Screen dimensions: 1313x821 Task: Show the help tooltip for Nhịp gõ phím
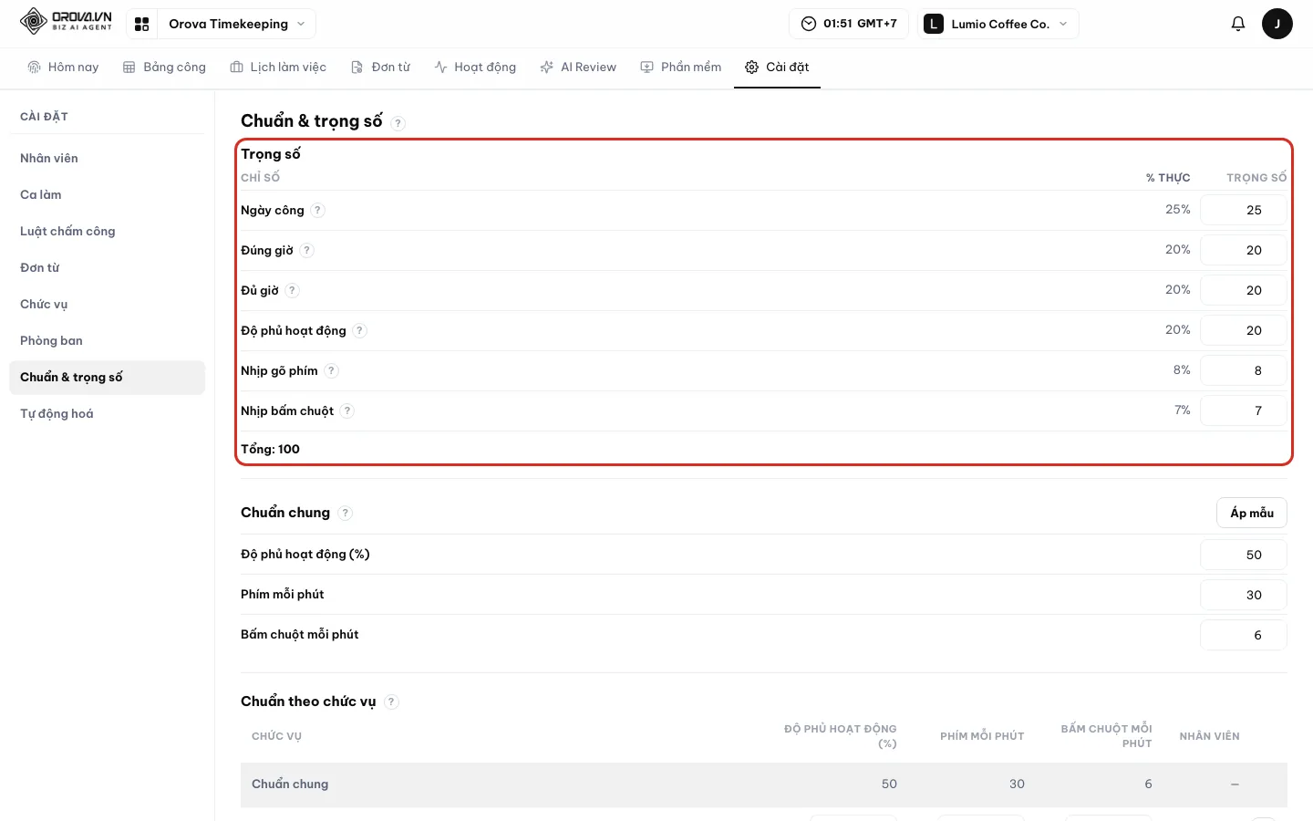(x=332, y=370)
